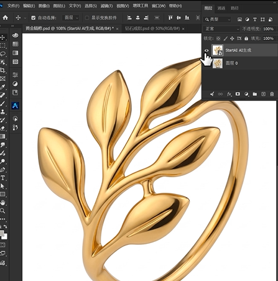Select the Type tool in the toolbar
The height and width of the screenshot is (281, 278).
pos(2,178)
